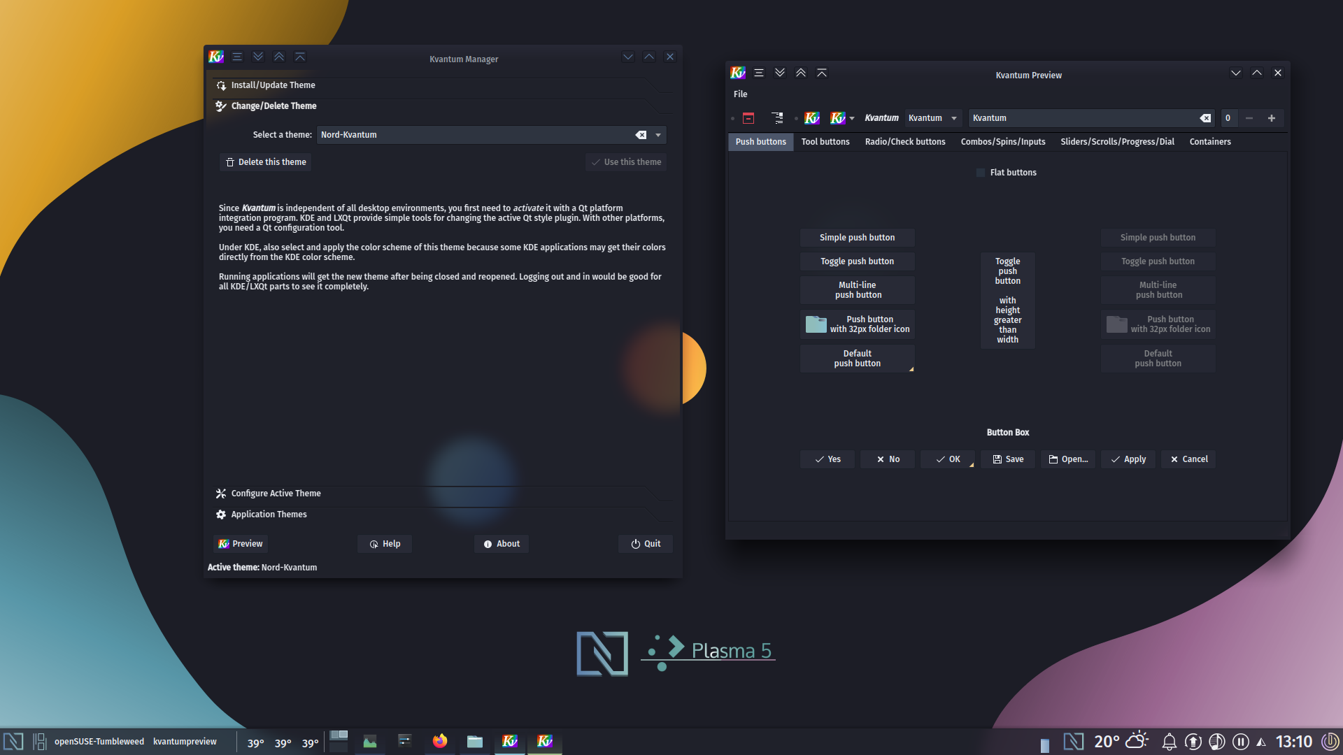Click double-down chevron in Kvantum Preview titlebar
Image resolution: width=1343 pixels, height=755 pixels.
pyautogui.click(x=780, y=73)
